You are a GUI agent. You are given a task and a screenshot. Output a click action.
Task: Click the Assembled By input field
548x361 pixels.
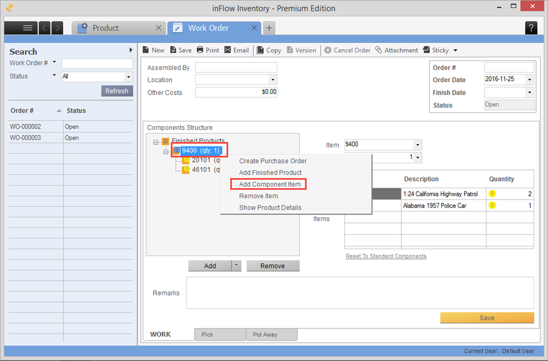[236, 67]
